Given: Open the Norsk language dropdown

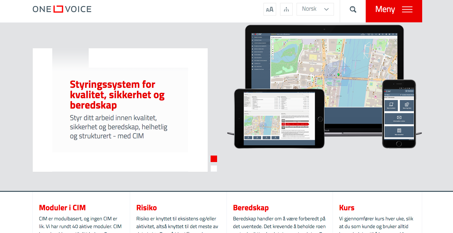Looking at the screenshot, I should click(315, 9).
